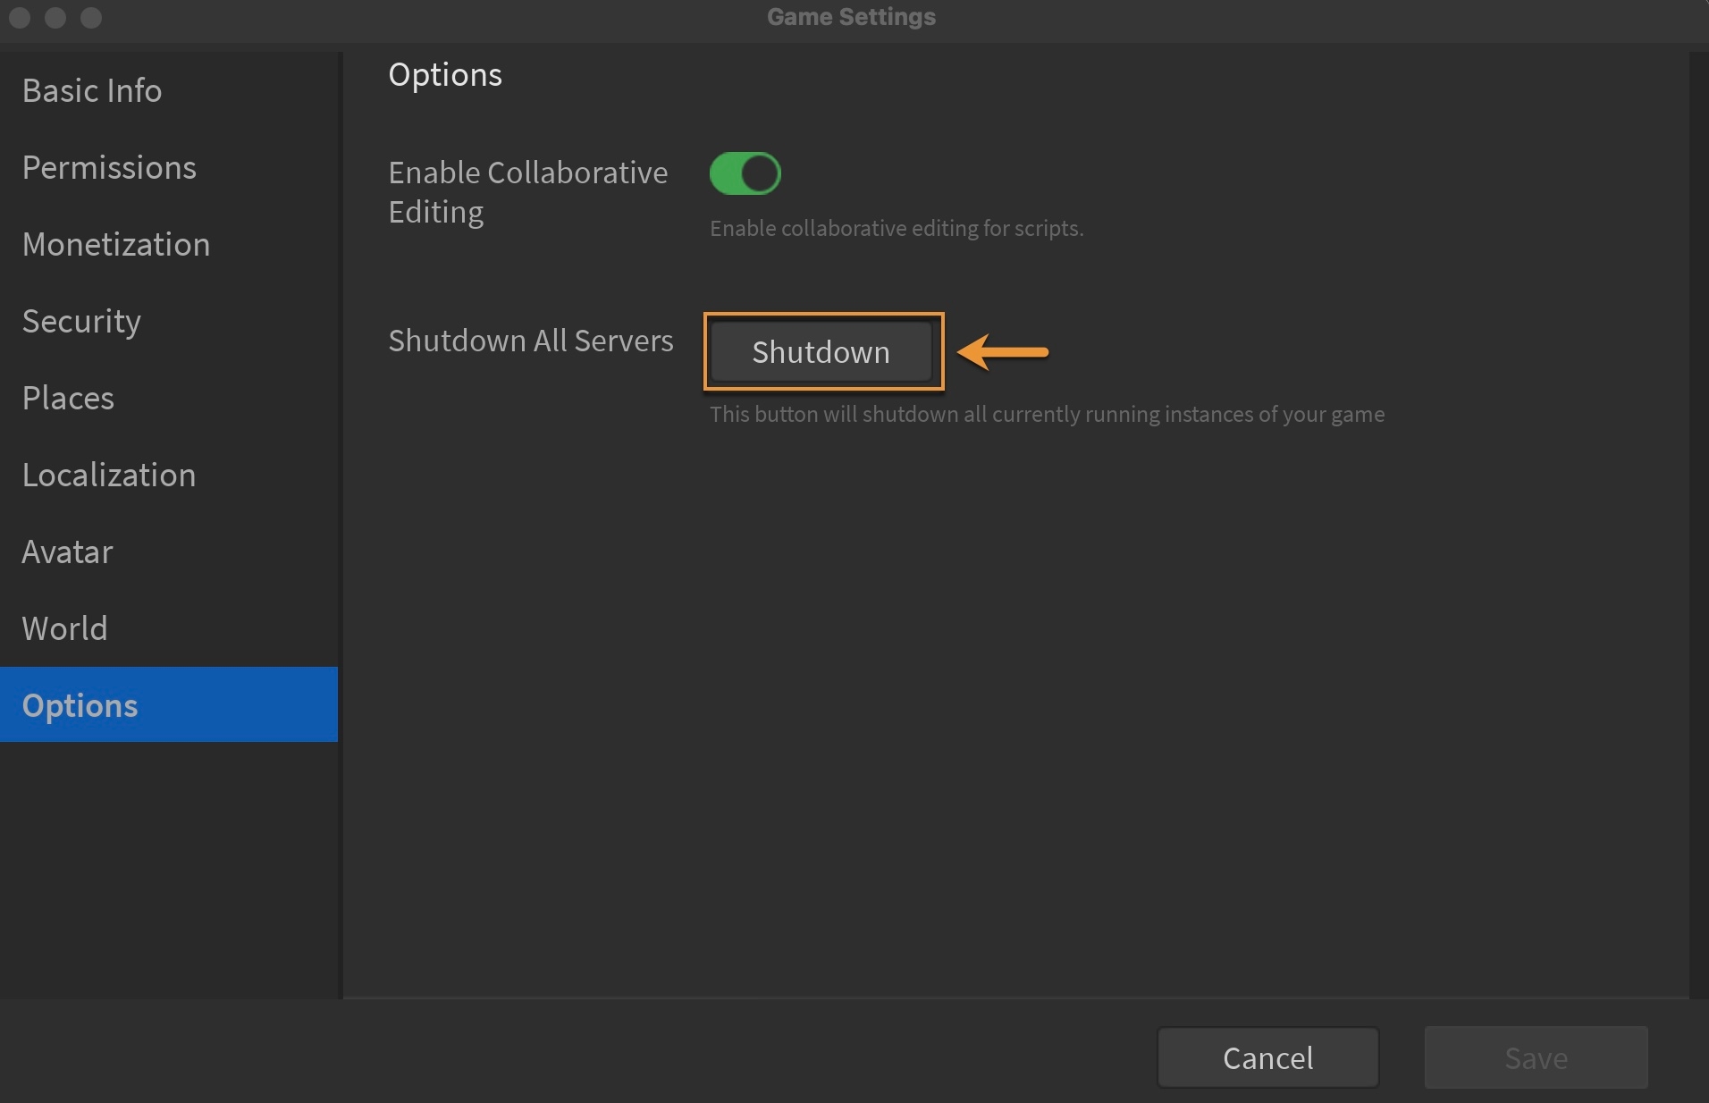Disable the Collaborative Editing toggle
Screen dimensions: 1709x1103
745,173
